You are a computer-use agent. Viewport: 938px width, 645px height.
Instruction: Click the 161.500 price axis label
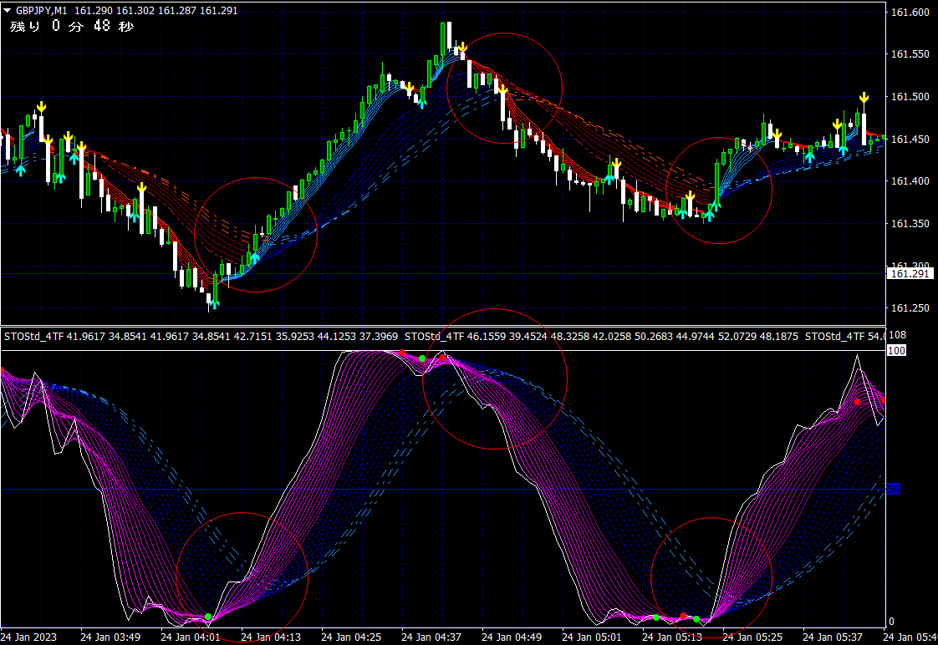(910, 96)
